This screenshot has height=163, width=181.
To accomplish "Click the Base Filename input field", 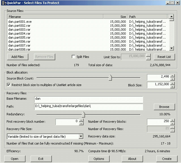I will point(89,99).
